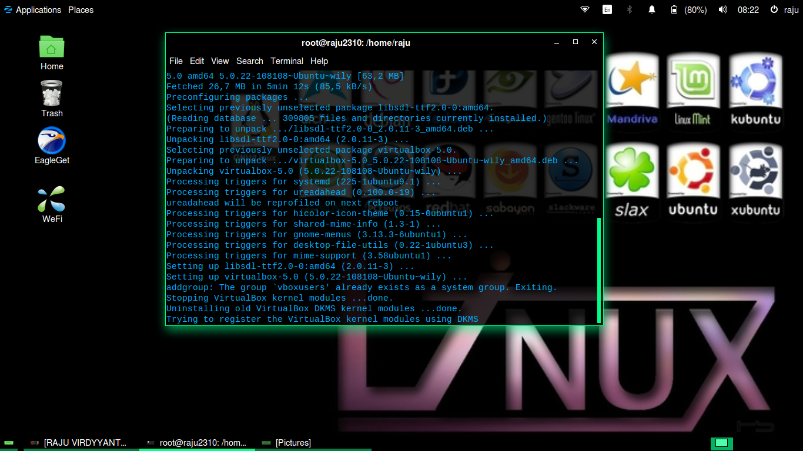The height and width of the screenshot is (451, 803).
Task: Open the notifications bell icon
Action: (x=651, y=9)
